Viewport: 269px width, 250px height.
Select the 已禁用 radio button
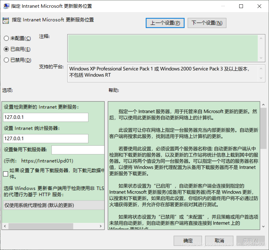6,60
